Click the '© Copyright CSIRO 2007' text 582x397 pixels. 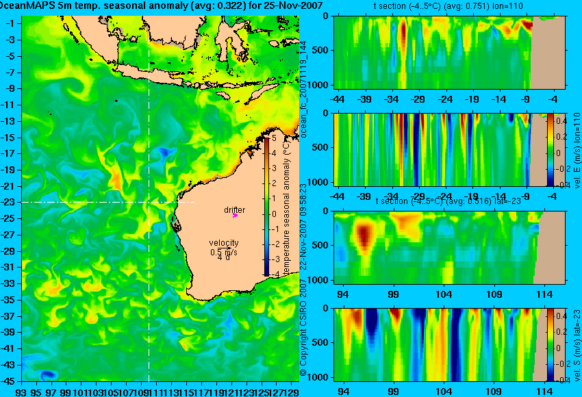303,328
